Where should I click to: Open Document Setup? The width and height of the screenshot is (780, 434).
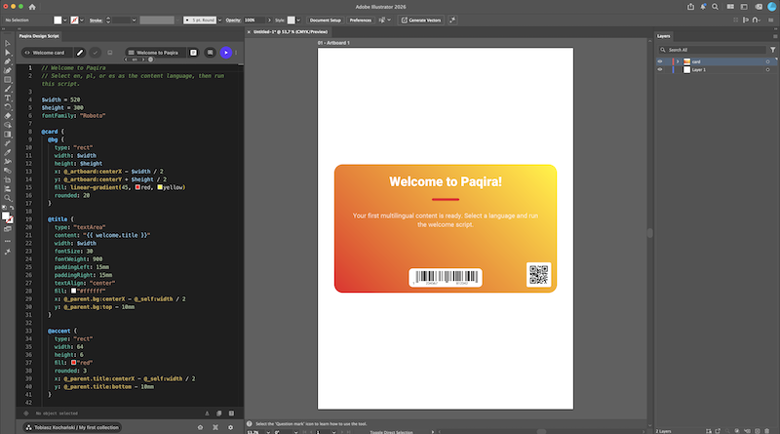point(326,20)
